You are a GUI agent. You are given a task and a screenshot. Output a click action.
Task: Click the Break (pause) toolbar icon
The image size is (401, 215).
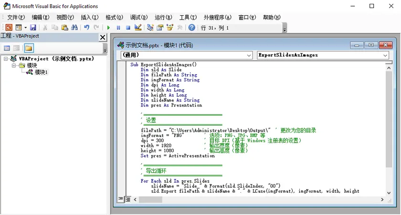(118, 28)
